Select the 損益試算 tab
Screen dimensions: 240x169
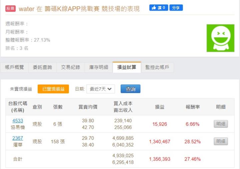[127, 67]
